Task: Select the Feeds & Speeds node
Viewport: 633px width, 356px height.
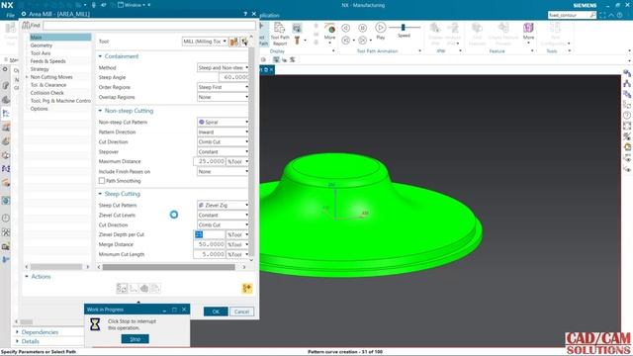Action: tap(47, 61)
